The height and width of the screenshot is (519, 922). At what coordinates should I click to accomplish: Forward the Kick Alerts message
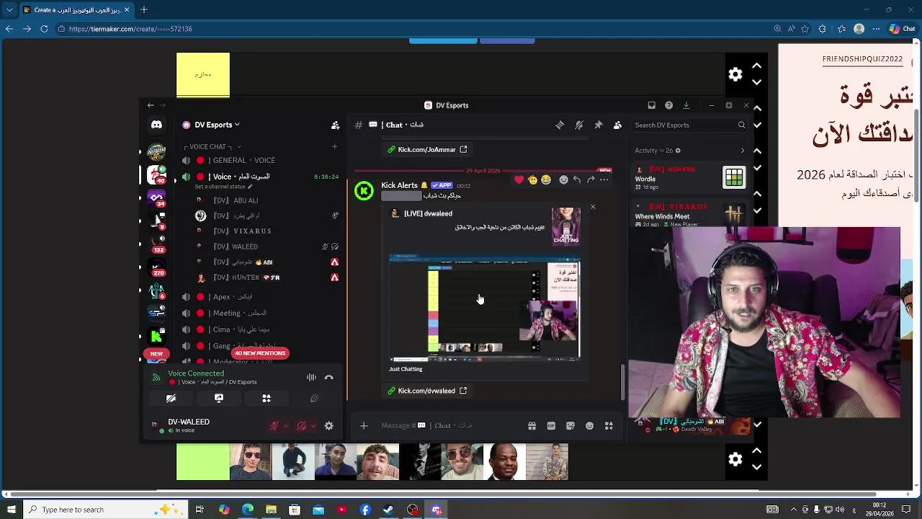(x=591, y=179)
